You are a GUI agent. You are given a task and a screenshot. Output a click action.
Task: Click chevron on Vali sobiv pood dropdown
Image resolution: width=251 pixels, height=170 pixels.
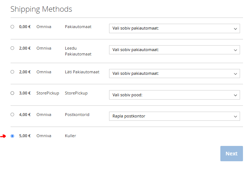tap(235, 95)
